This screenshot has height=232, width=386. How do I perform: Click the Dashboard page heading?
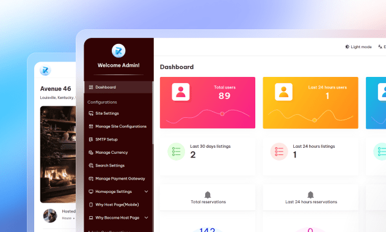(177, 67)
